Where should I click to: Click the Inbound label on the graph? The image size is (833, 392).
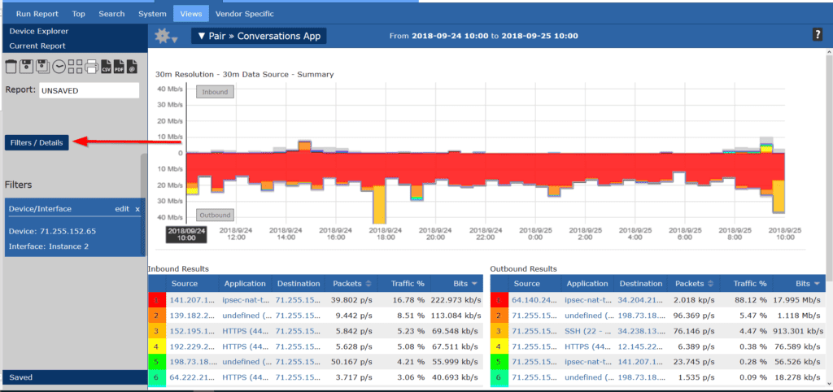pos(215,92)
